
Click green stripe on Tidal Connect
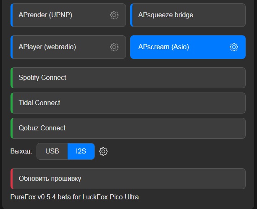(x=12, y=103)
